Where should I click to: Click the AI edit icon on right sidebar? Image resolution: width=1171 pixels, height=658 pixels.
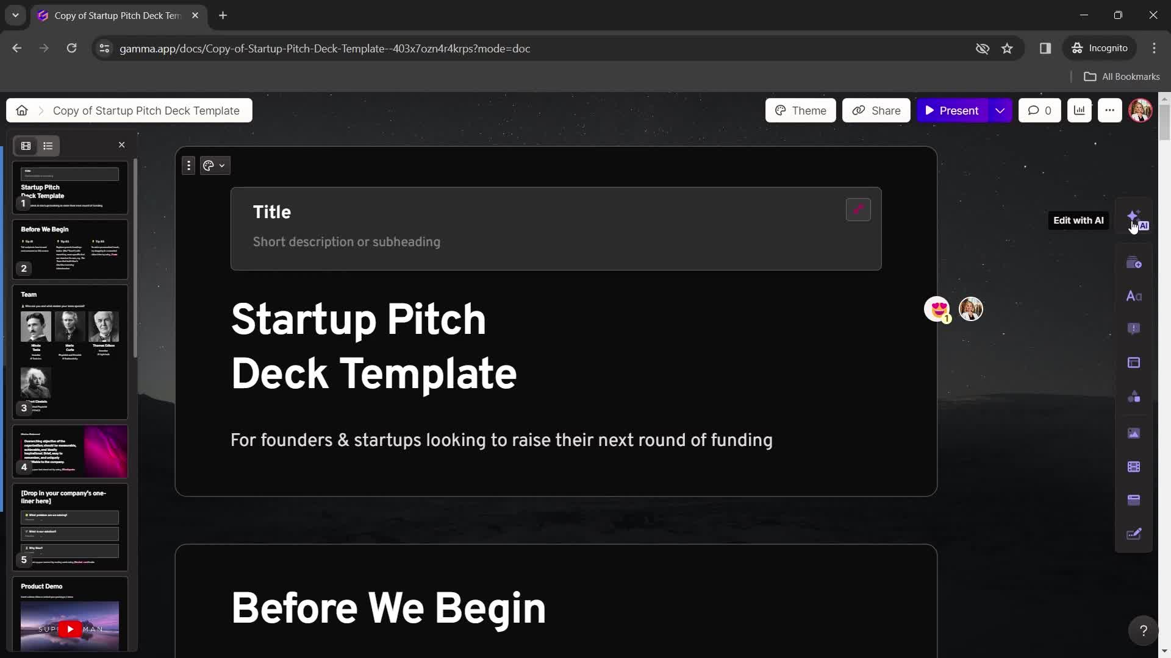[1136, 219]
